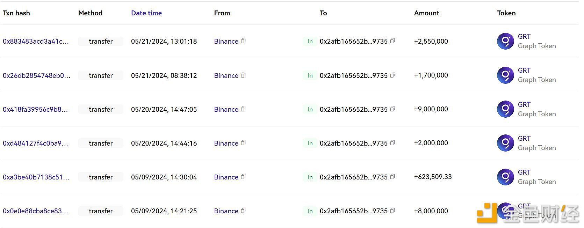Copy Binance address in 14:47:05 row
Image resolution: width=584 pixels, height=228 pixels.
coord(243,109)
